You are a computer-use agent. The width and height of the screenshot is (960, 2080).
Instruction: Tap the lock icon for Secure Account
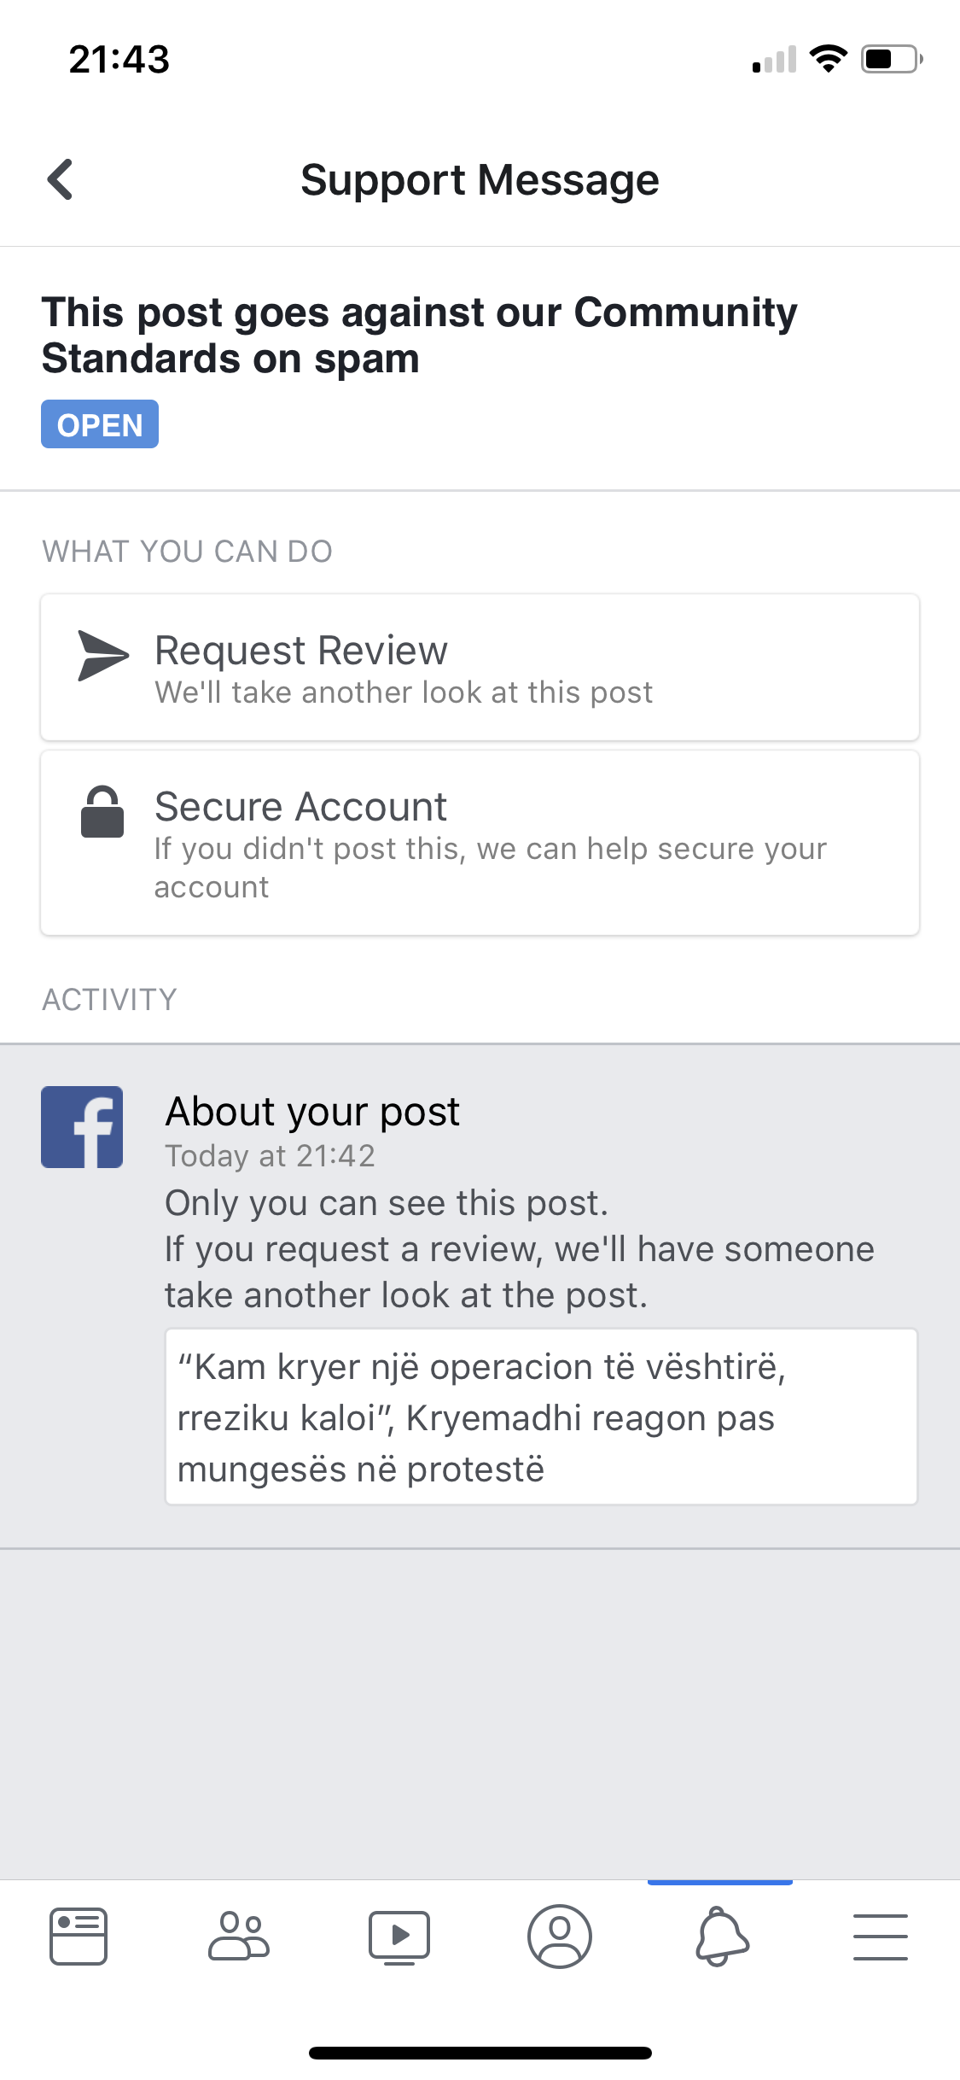tap(102, 811)
